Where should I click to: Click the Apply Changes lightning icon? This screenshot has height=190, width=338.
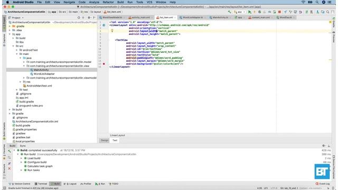point(255,12)
